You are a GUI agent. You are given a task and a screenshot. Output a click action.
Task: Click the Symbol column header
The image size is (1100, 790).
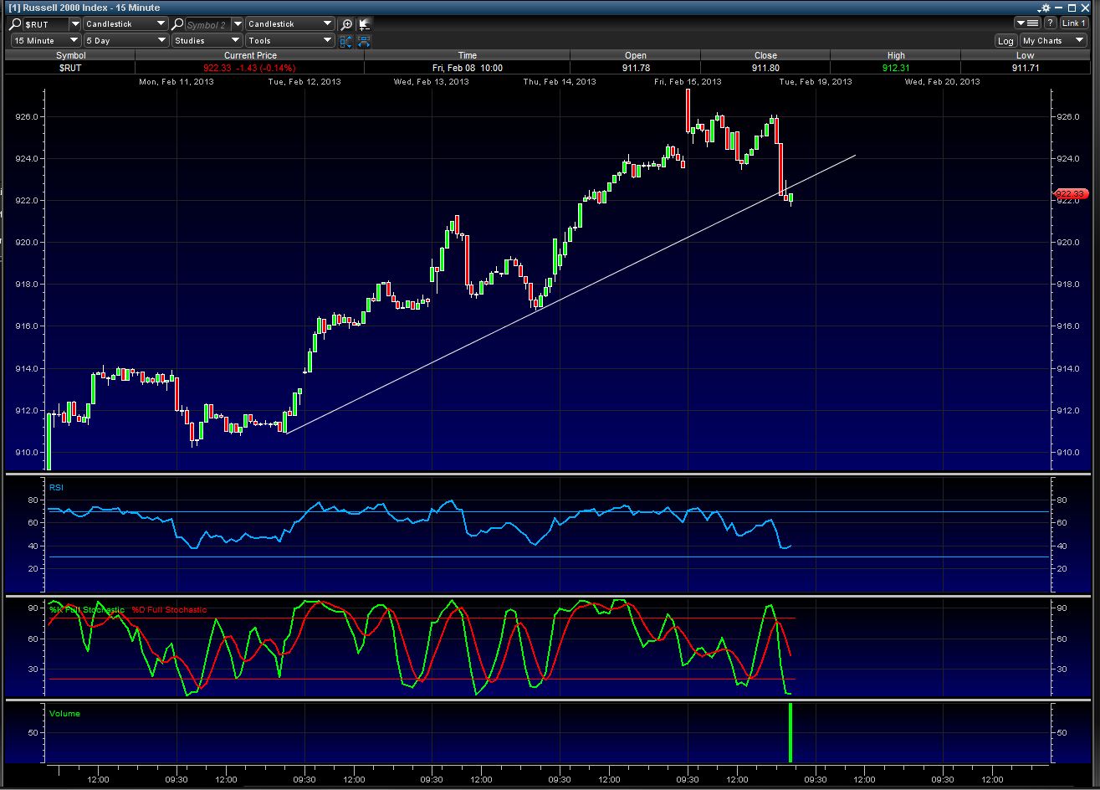[70, 55]
